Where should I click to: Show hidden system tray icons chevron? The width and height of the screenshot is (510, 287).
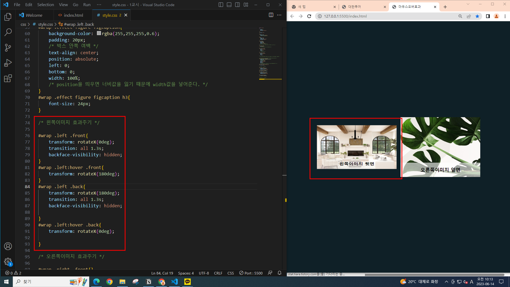point(446,282)
